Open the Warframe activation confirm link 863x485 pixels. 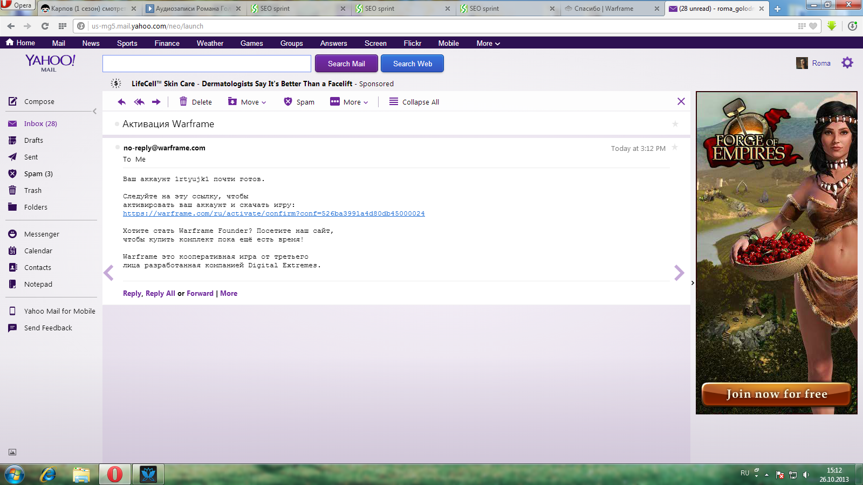tap(273, 213)
